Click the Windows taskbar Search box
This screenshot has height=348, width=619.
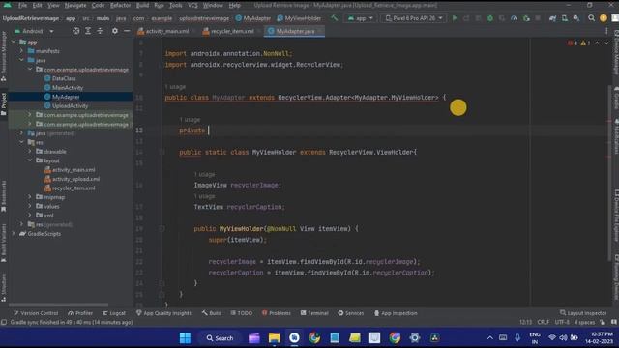tap(220, 337)
